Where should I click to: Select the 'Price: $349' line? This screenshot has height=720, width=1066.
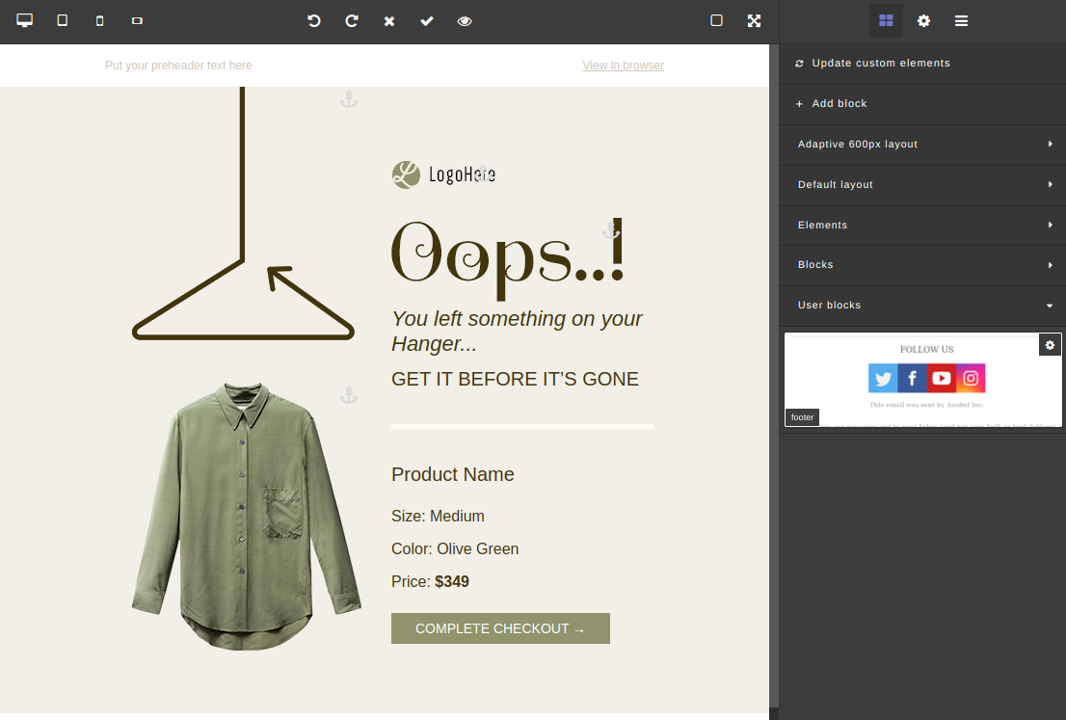point(430,581)
